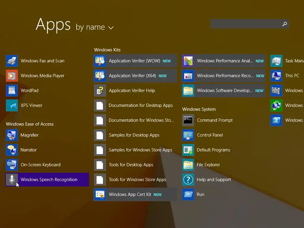
Task: Open the Samples for Desktop Apps document icon
Action: [100, 135]
